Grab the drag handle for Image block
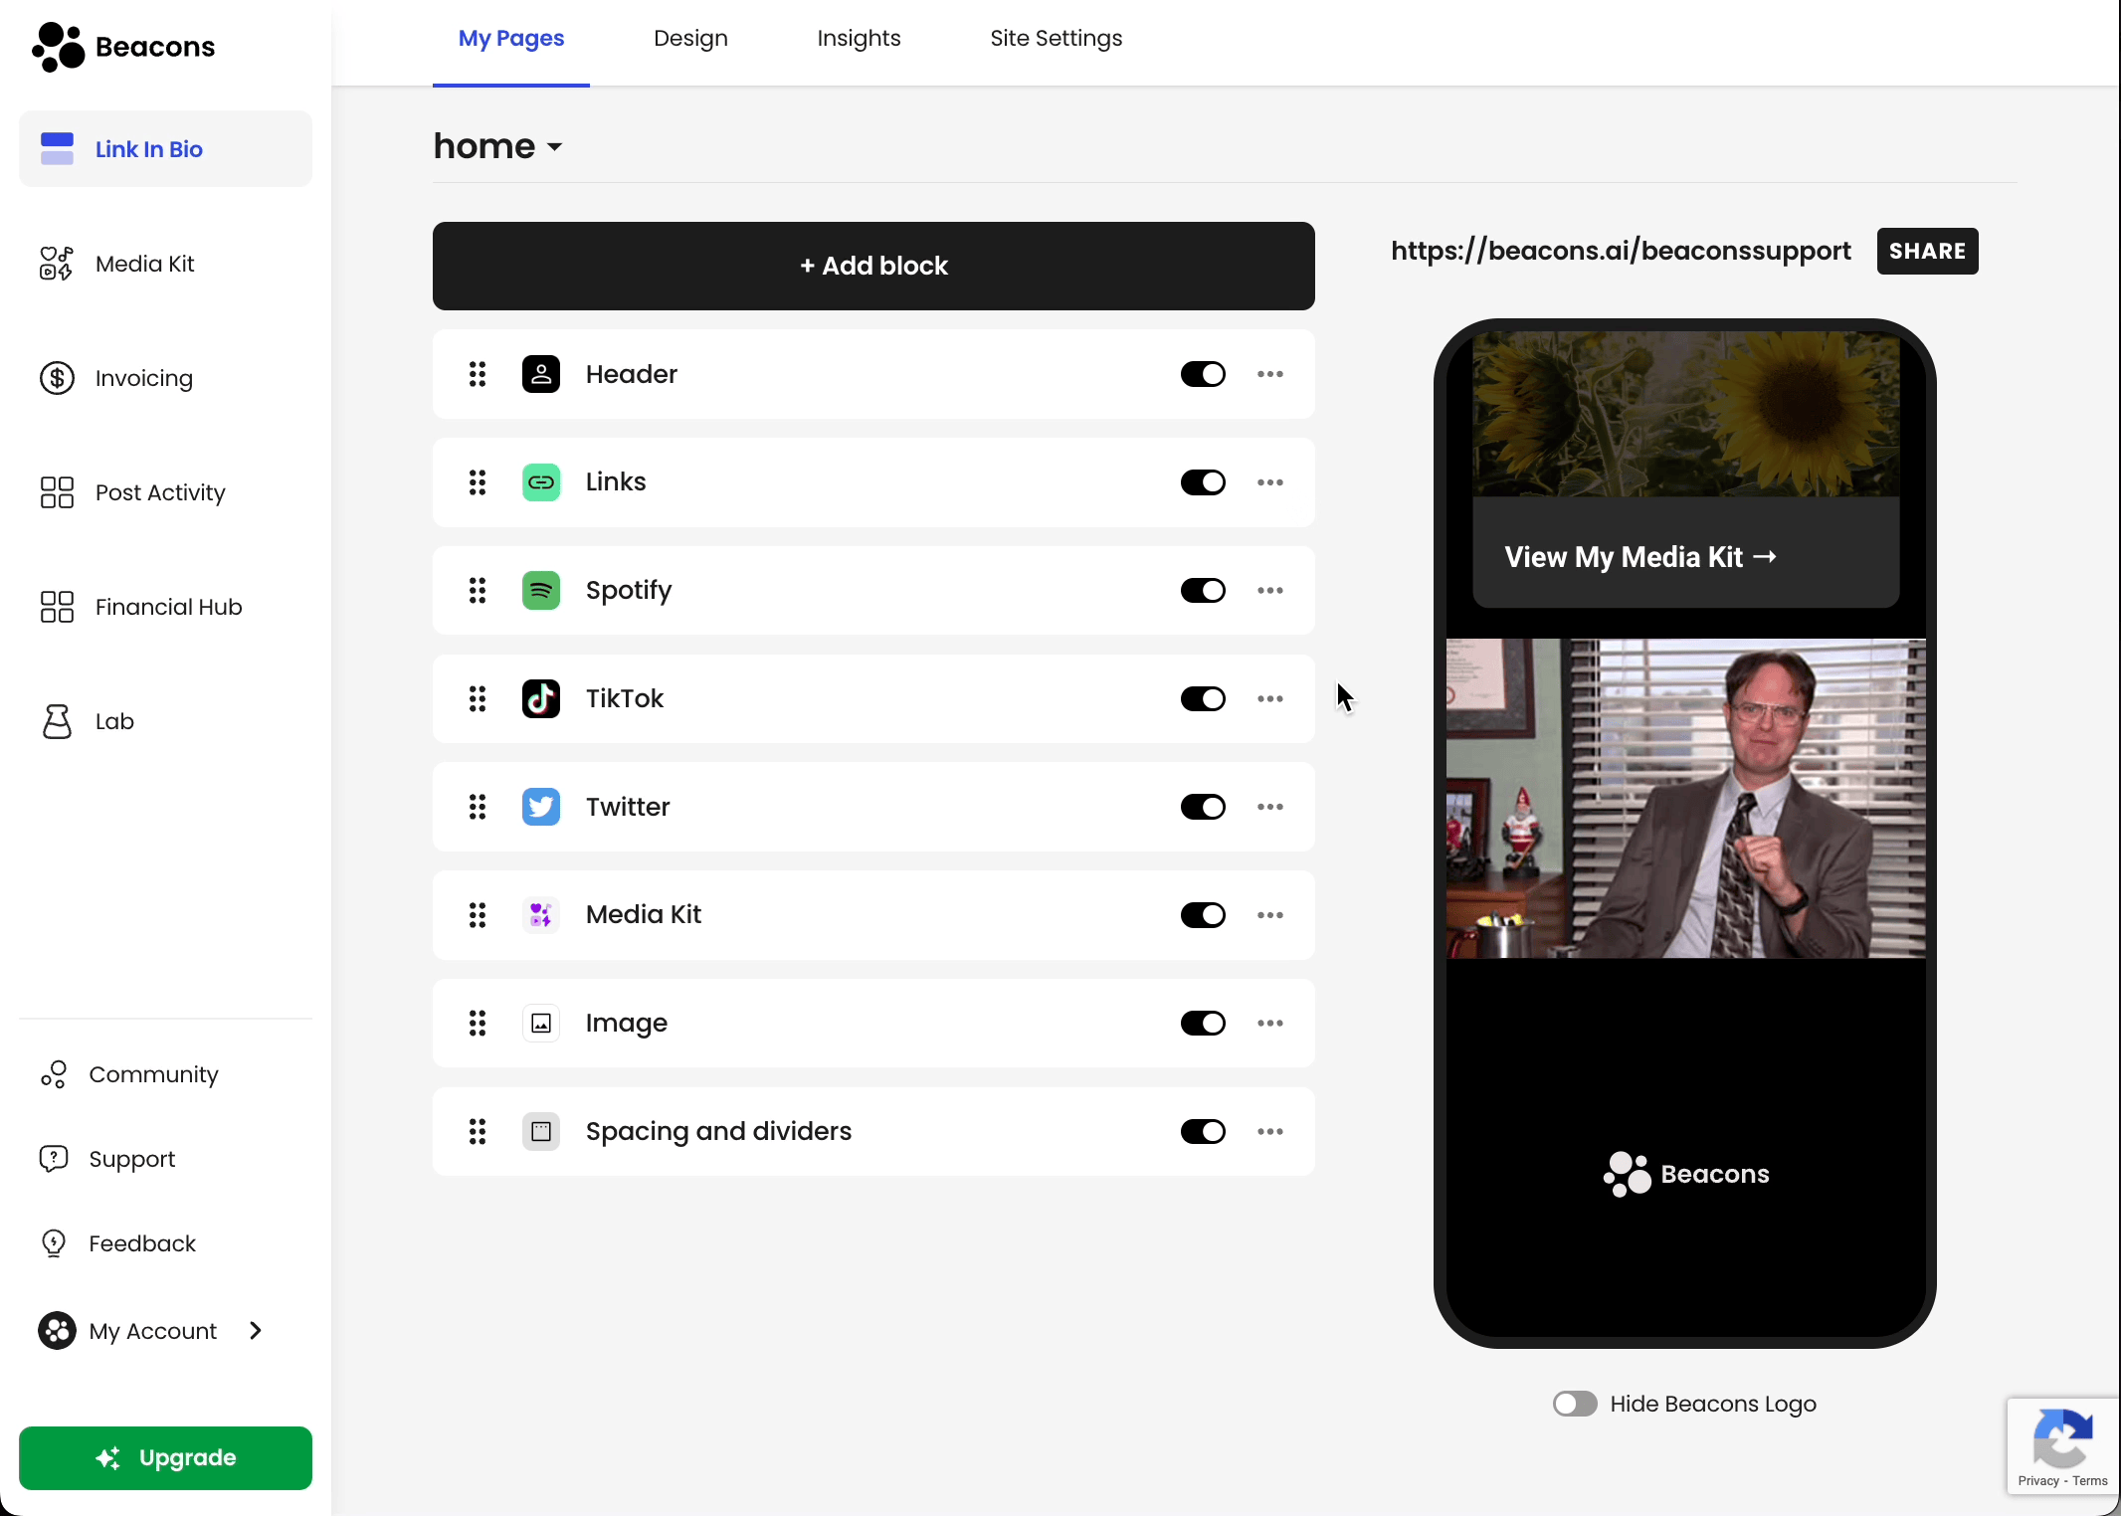 478,1024
